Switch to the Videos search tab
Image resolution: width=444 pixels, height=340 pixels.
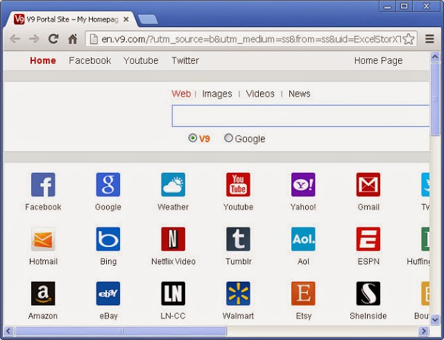pos(260,94)
